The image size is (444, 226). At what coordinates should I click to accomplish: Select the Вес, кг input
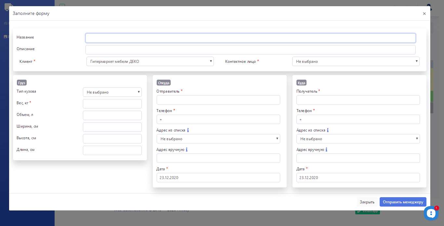(x=112, y=104)
